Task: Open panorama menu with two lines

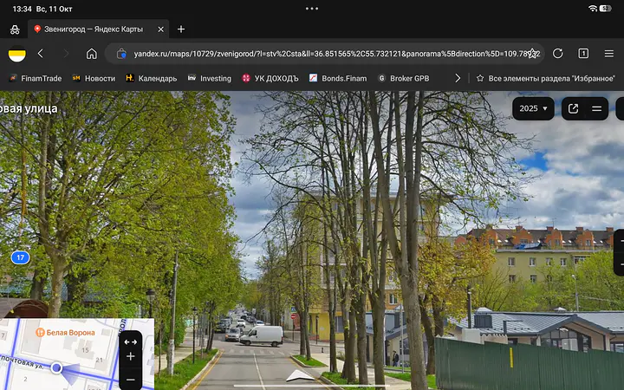Action: 596,108
